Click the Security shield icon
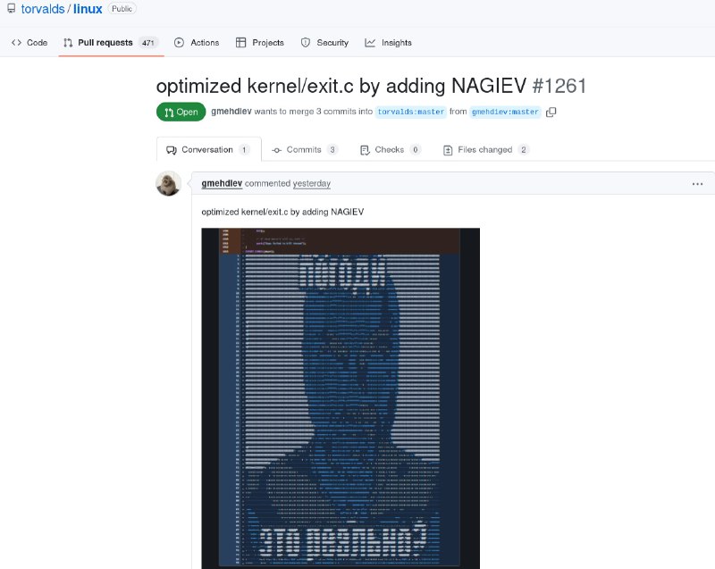The image size is (715, 569). (306, 42)
